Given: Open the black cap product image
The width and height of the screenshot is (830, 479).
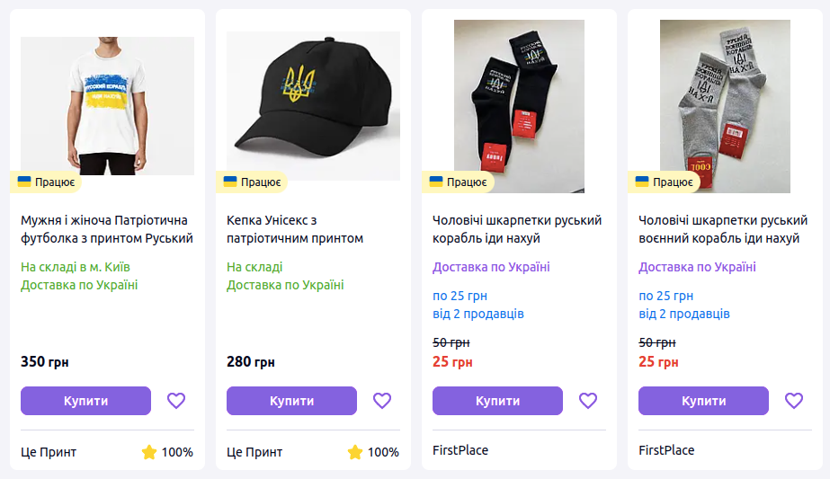Looking at the screenshot, I should [313, 105].
